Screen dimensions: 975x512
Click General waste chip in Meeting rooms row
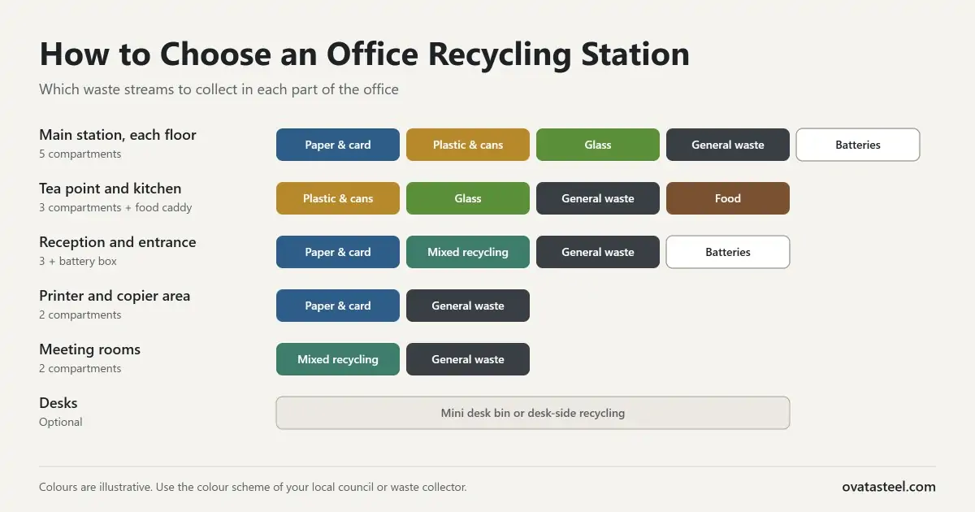point(468,359)
